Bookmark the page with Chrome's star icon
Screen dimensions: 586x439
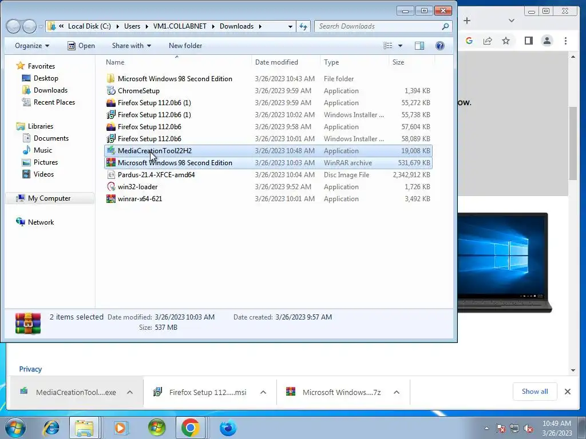tap(506, 41)
